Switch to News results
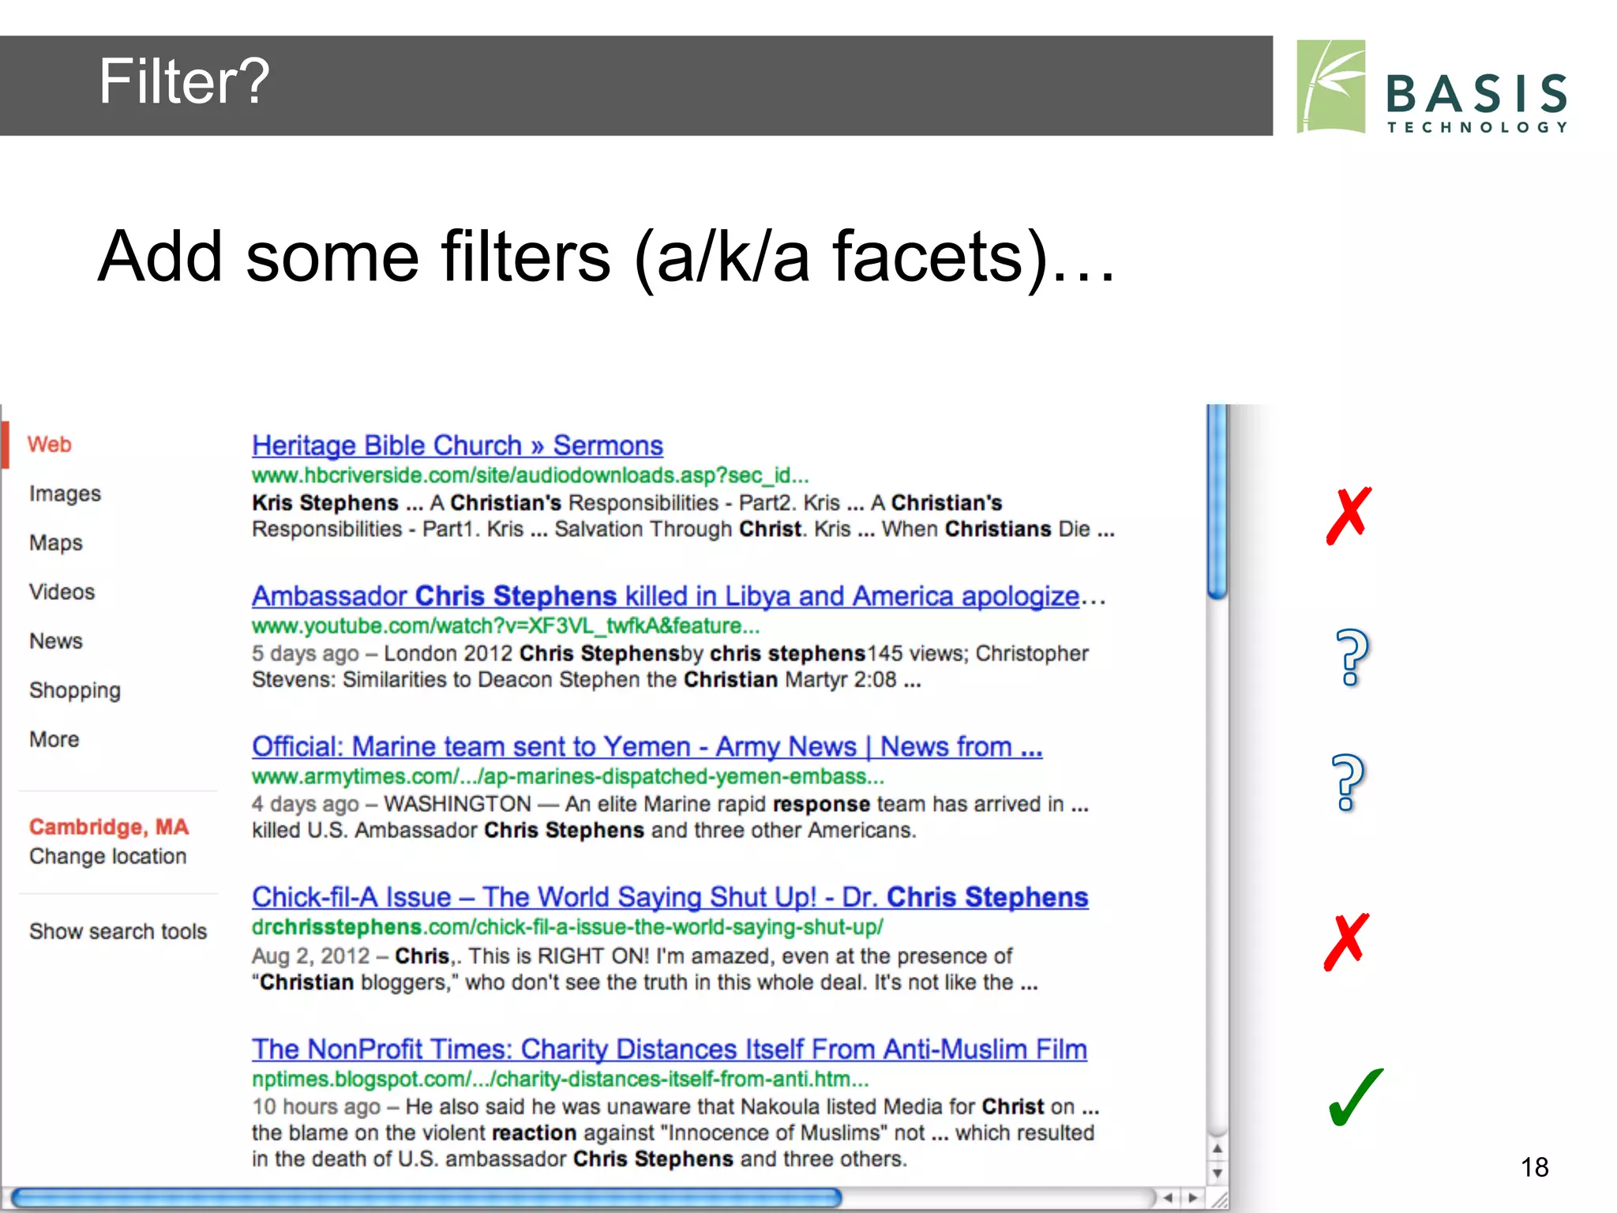 55,640
